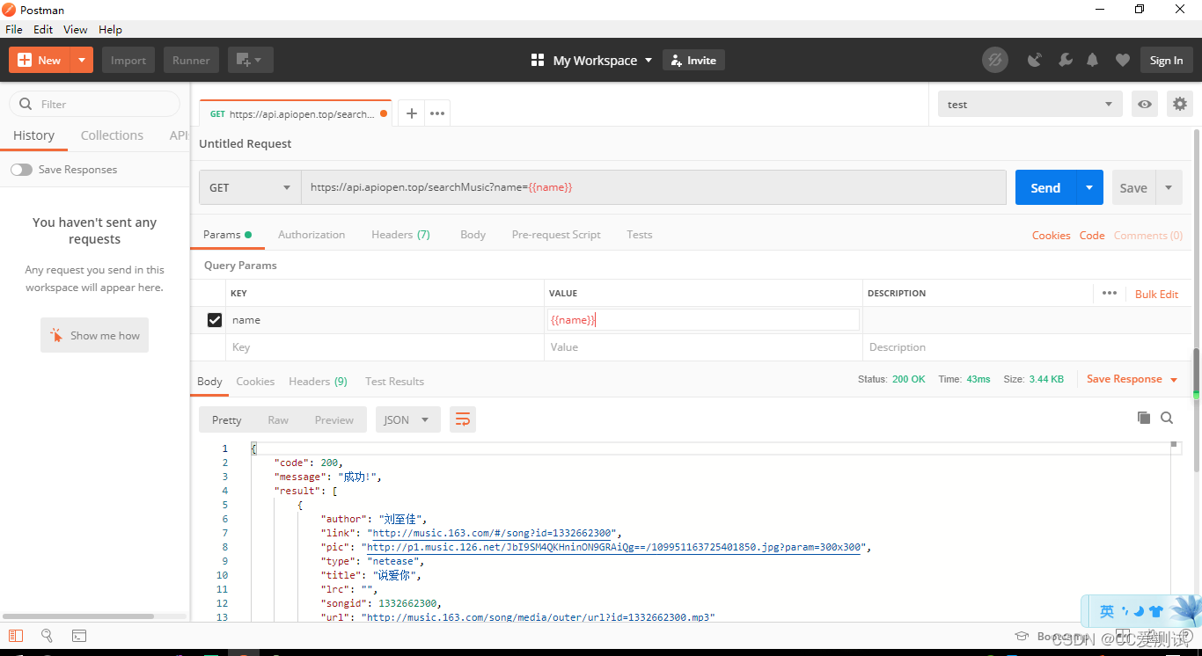This screenshot has width=1202, height=656.
Task: Open Find and Replace magnifier in status bar
Action: [47, 636]
